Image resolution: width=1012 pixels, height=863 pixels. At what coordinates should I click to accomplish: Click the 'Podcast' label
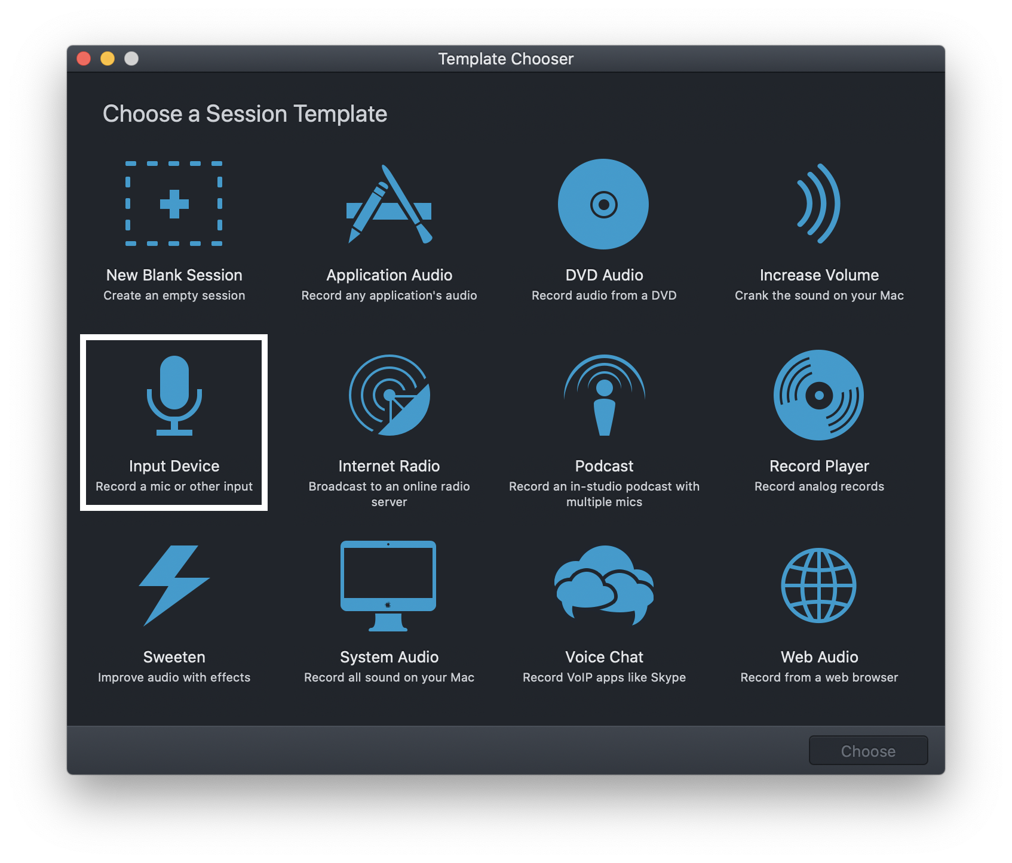(x=604, y=466)
